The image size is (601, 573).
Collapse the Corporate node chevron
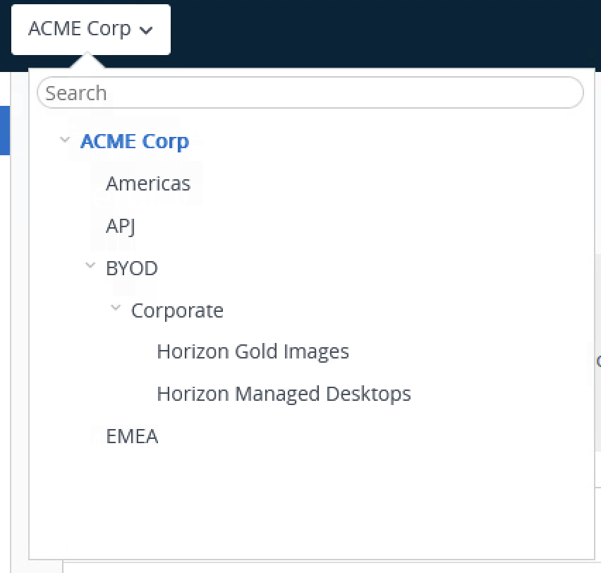click(x=116, y=308)
